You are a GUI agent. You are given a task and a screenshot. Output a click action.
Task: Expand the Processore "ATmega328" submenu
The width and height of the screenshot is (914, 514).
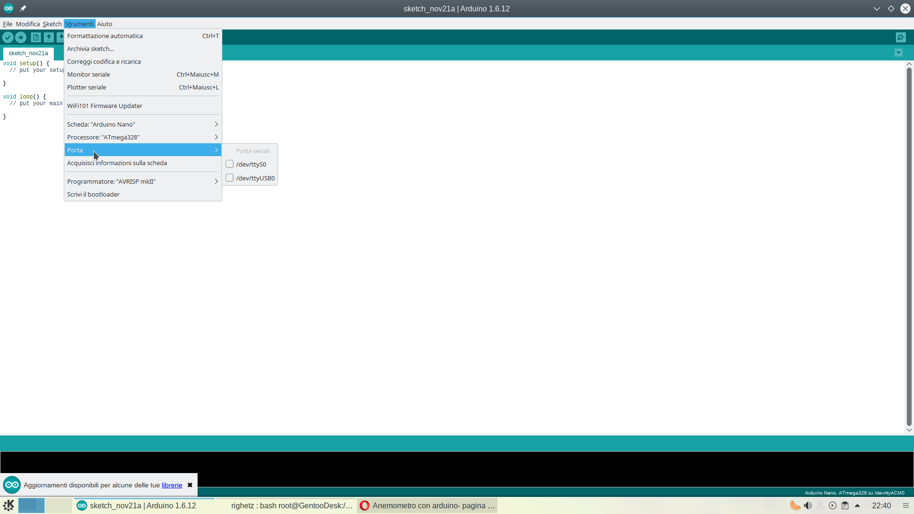[143, 137]
